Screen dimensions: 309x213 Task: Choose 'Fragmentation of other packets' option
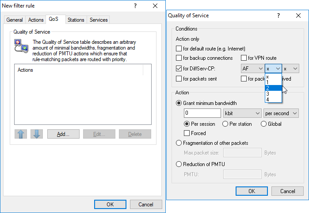[x=179, y=143]
